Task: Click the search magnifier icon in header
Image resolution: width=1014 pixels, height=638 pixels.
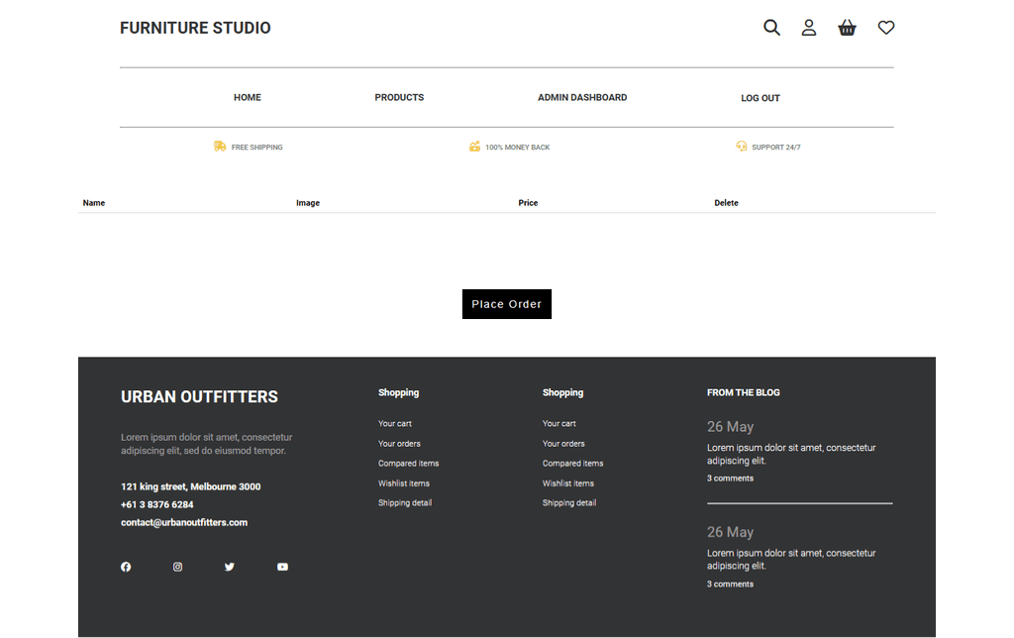Action: pyautogui.click(x=771, y=28)
